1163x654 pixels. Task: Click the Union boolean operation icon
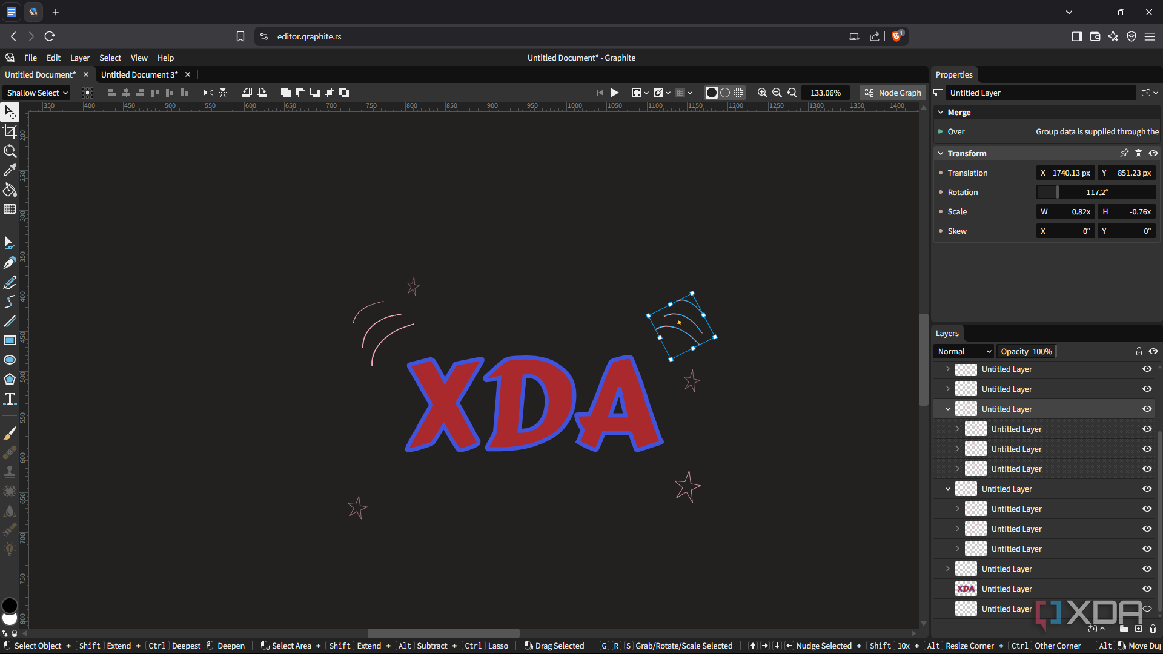tap(286, 93)
